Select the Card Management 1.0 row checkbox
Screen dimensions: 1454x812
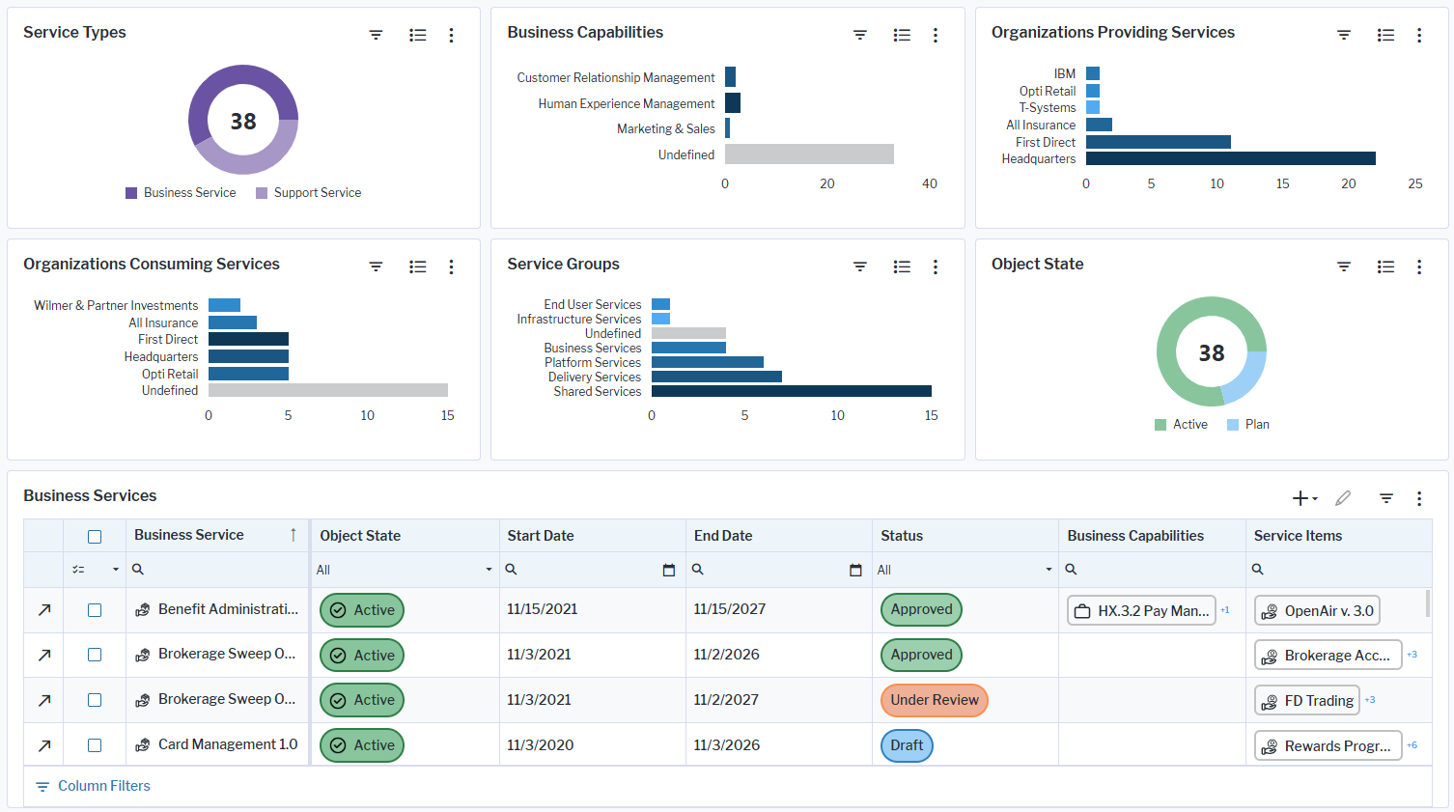95,745
